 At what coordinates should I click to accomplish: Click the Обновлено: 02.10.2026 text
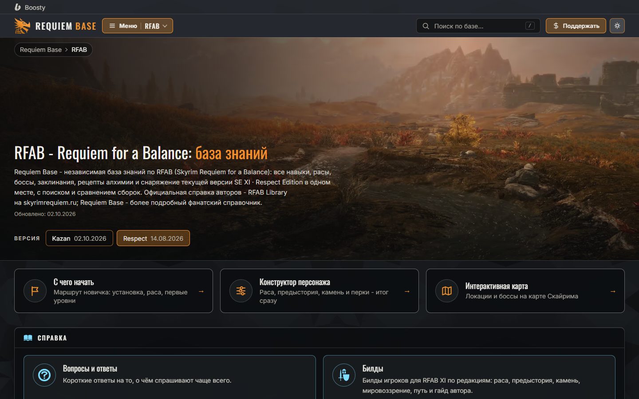pyautogui.click(x=45, y=214)
